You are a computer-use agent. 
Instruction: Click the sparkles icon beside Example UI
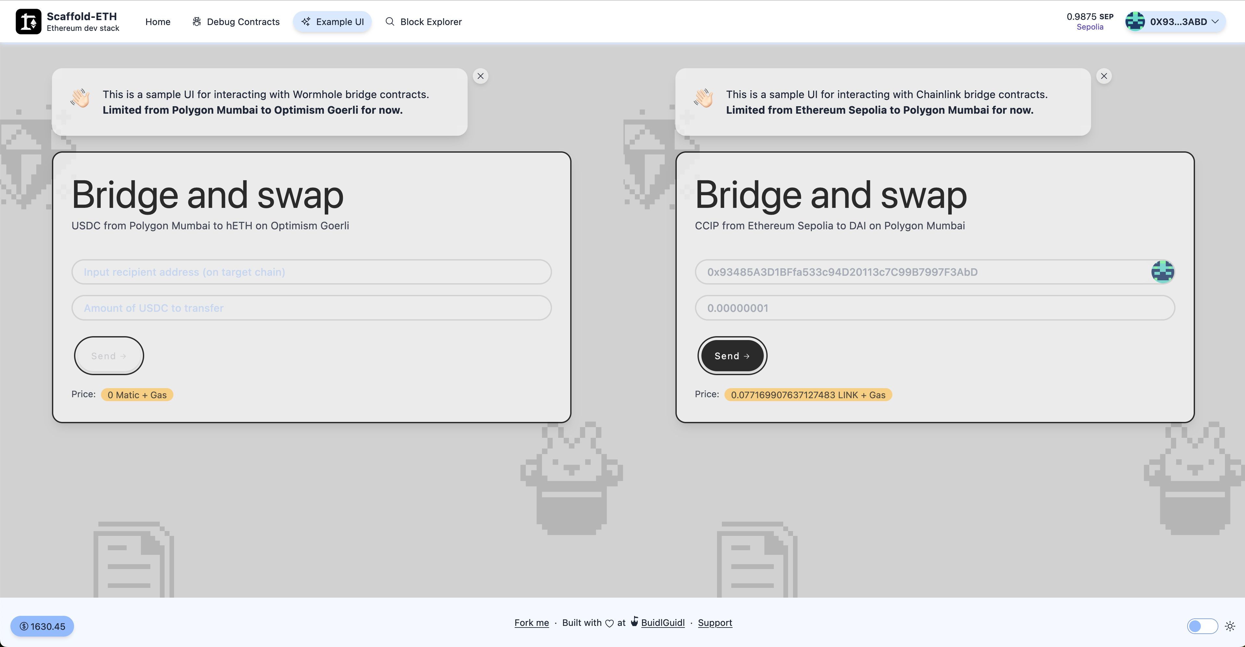[x=306, y=22]
